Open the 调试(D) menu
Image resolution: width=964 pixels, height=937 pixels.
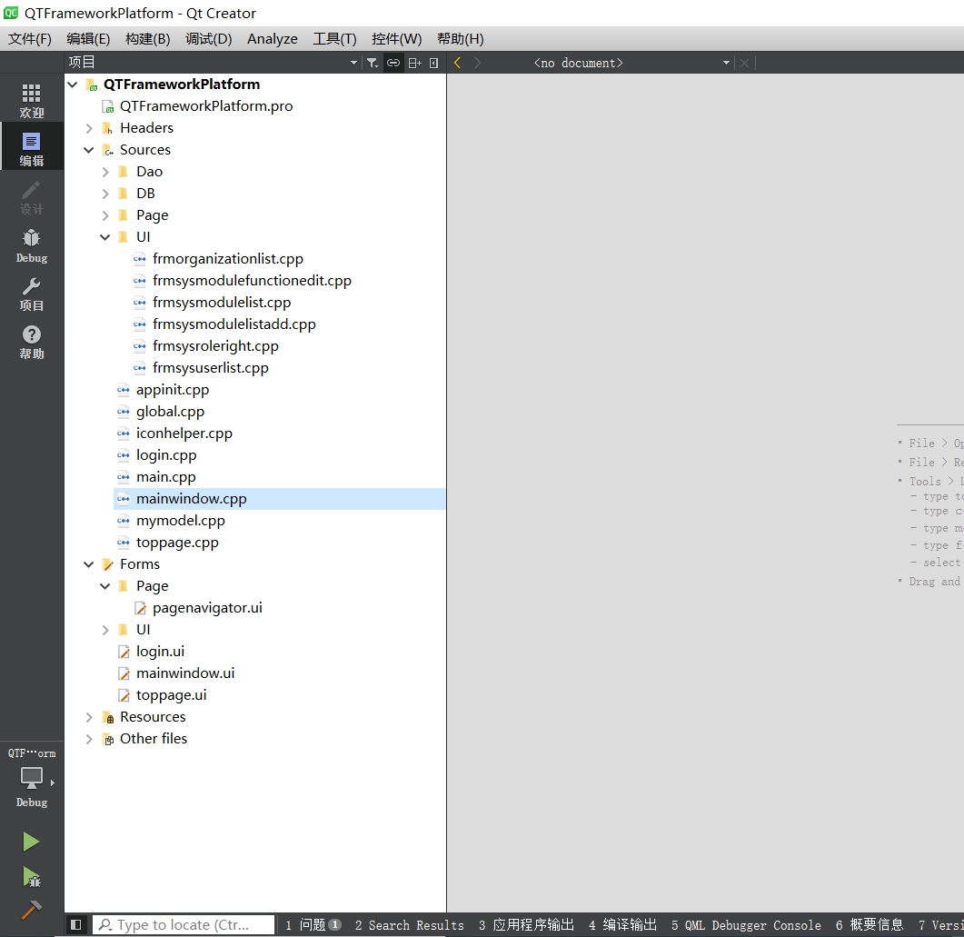pyautogui.click(x=208, y=39)
